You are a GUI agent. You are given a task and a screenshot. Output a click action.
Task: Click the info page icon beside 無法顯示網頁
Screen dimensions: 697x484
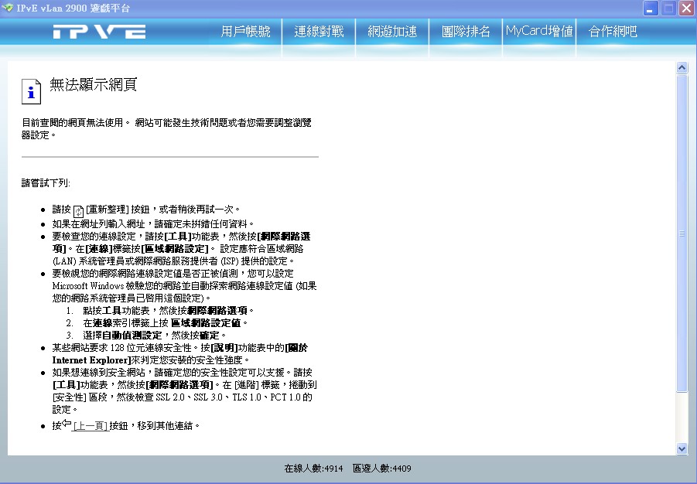[31, 91]
